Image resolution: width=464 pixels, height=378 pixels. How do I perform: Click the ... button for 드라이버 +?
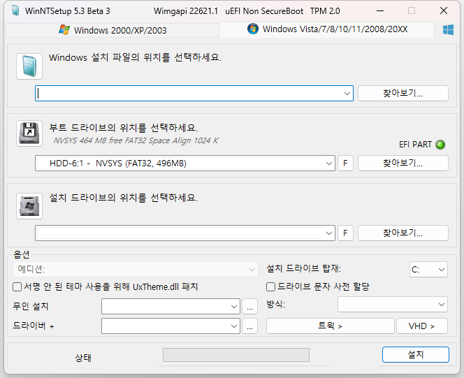click(249, 326)
